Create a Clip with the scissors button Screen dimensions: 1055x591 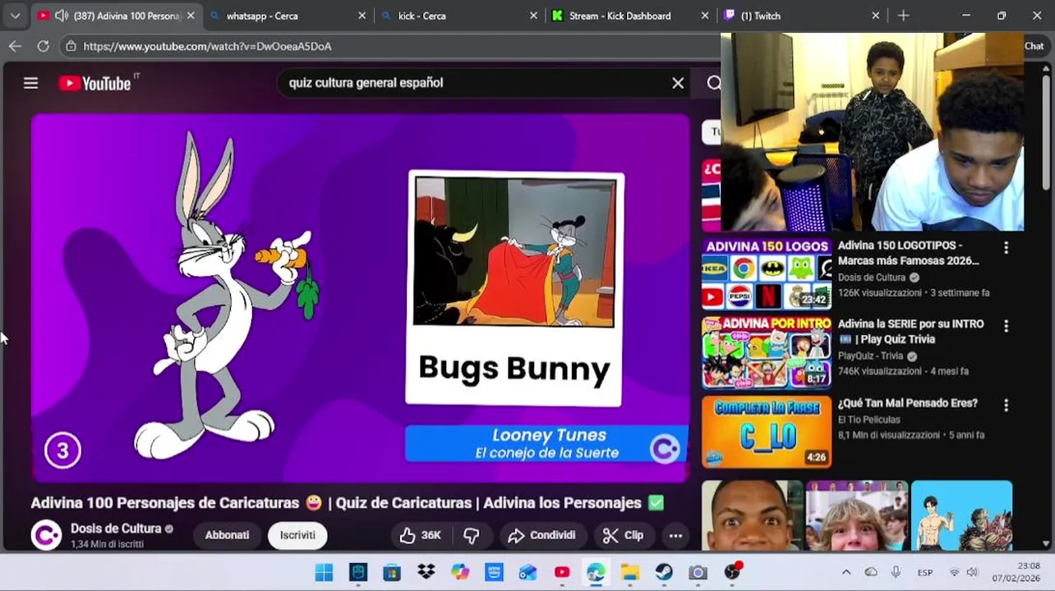point(623,535)
